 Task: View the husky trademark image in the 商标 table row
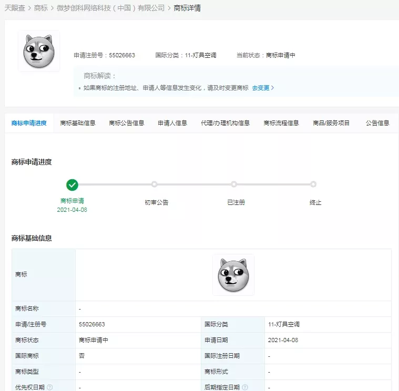pos(233,275)
